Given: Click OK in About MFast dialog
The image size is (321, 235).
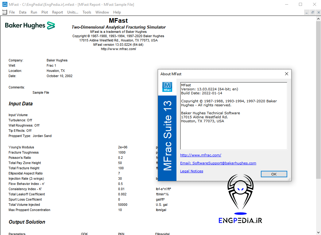Looking at the screenshot, I should (274, 174).
